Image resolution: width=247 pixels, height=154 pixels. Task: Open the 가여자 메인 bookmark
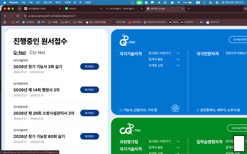[119, 22]
